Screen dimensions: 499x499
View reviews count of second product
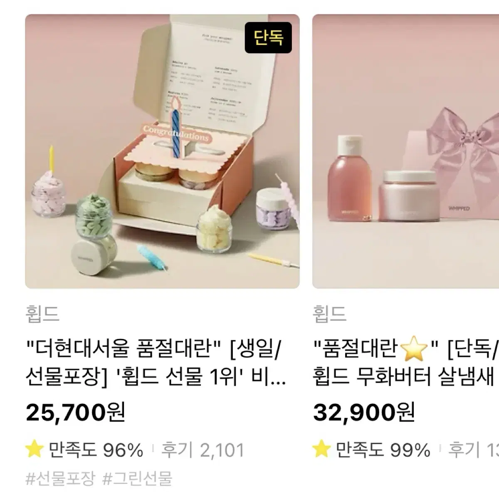pyautogui.click(x=474, y=450)
